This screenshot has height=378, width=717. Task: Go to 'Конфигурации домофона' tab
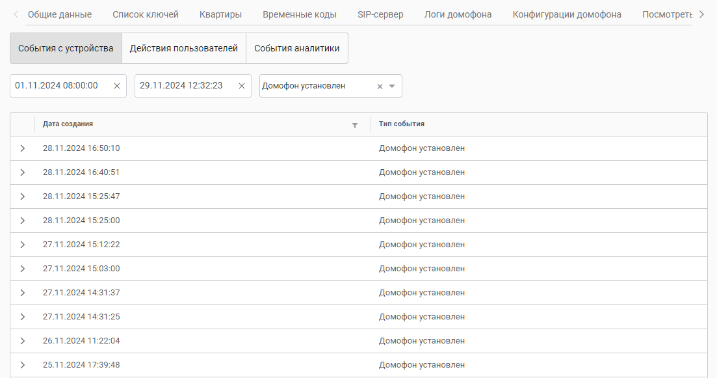coord(566,14)
